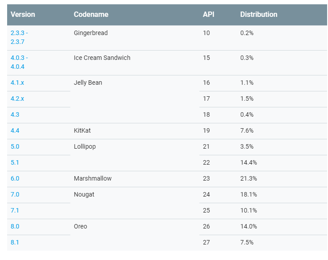The height and width of the screenshot is (260, 328).
Task: Click the 8.1 version link
Action: pyautogui.click(x=15, y=242)
